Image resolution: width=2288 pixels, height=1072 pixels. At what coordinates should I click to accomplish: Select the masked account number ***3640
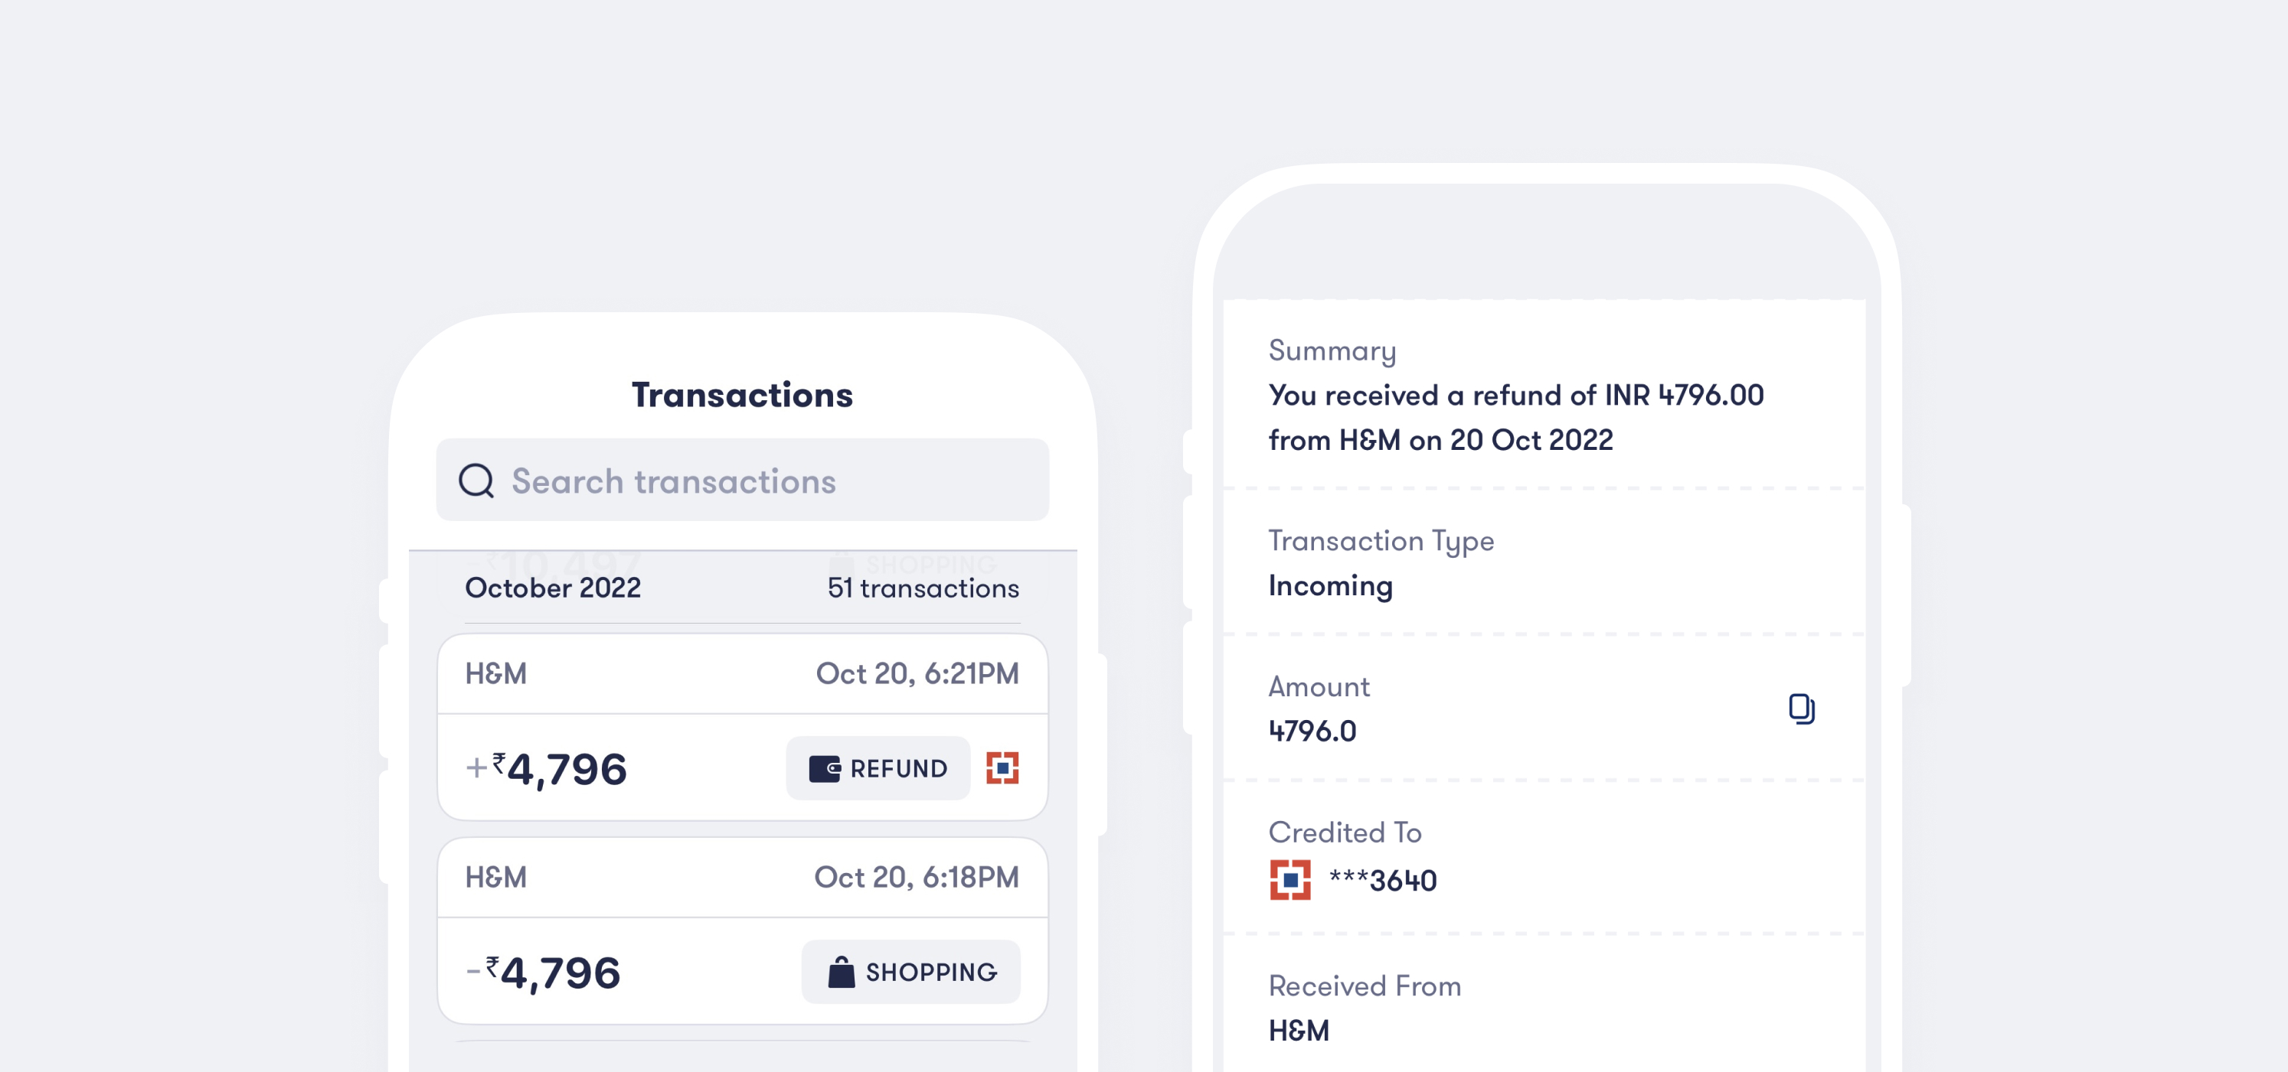pyautogui.click(x=1383, y=880)
